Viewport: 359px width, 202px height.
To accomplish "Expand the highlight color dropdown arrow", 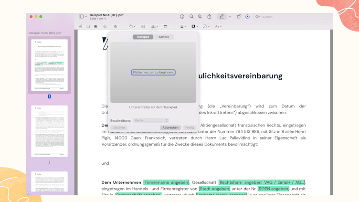I will 230,17.
